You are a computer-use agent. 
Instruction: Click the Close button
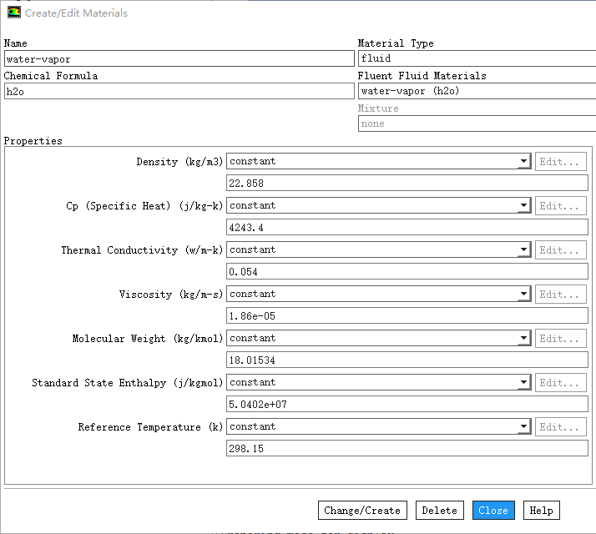[x=493, y=511]
